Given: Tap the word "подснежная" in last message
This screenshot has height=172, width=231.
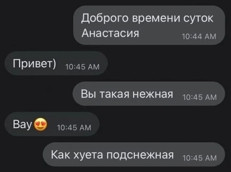Looking at the screenshot, I should tap(140, 155).
